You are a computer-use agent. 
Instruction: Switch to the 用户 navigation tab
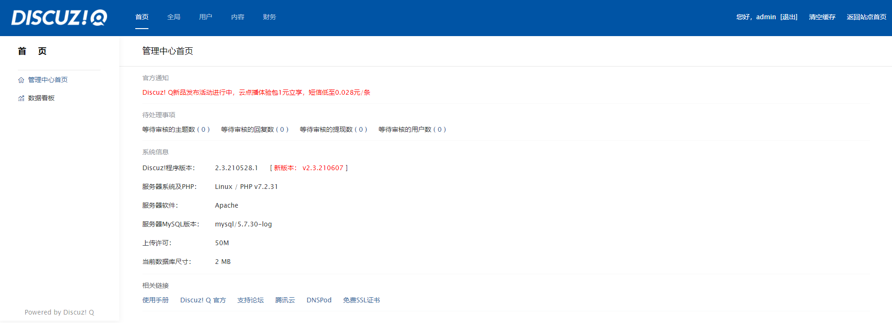coord(206,17)
